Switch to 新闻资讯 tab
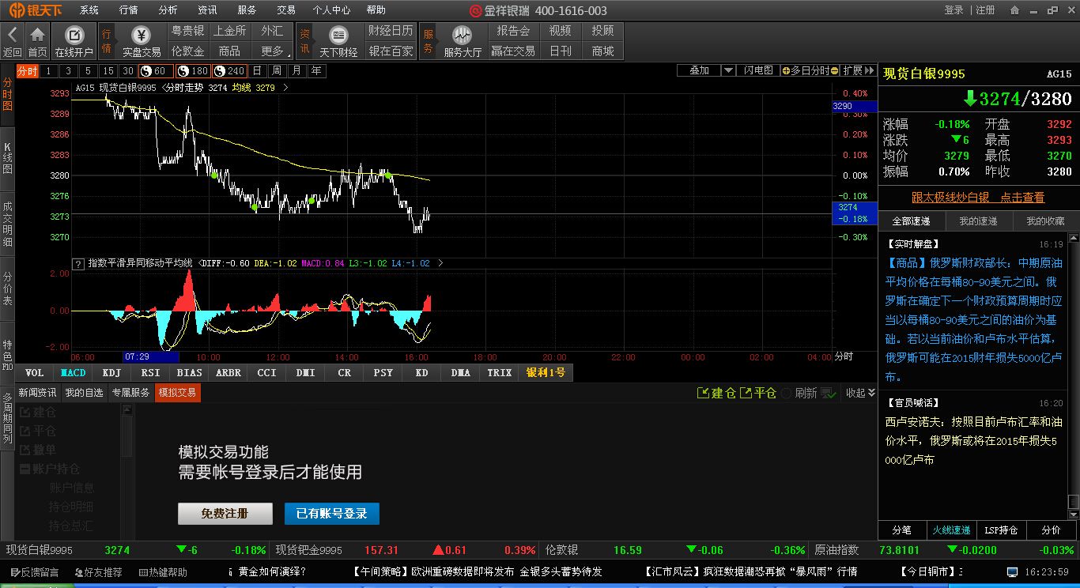The height and width of the screenshot is (588, 1080). 38,393
